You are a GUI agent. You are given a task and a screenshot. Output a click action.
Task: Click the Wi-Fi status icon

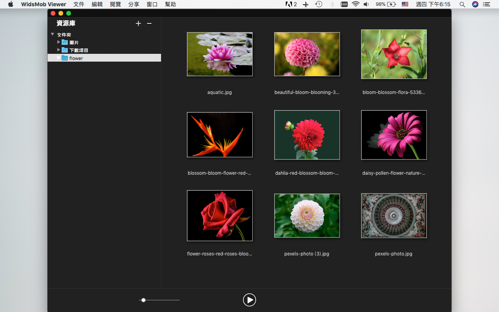pyautogui.click(x=355, y=4)
